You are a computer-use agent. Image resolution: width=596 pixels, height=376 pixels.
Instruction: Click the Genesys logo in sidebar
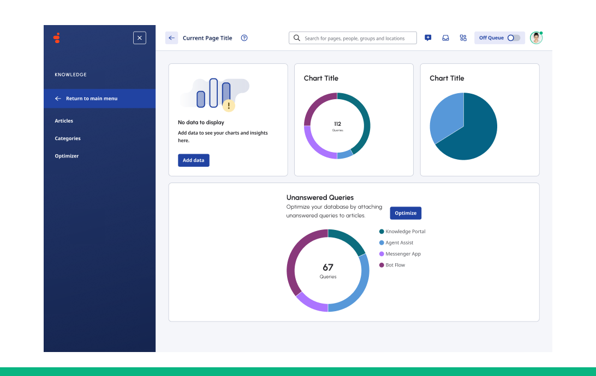pyautogui.click(x=57, y=38)
